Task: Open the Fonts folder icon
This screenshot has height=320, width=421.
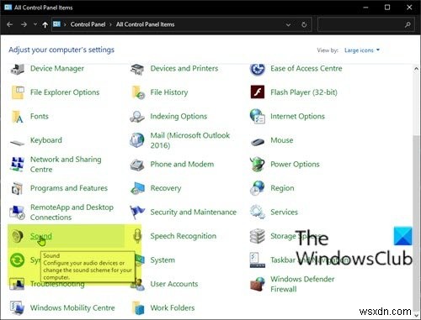Action: [18, 117]
